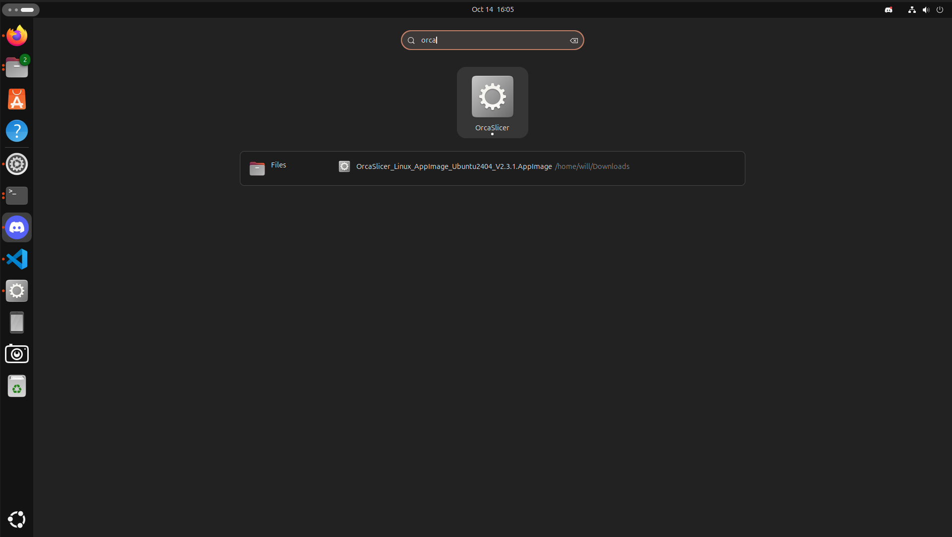This screenshot has width=952, height=537.
Task: Open Visual Studio Code
Action: click(x=17, y=259)
